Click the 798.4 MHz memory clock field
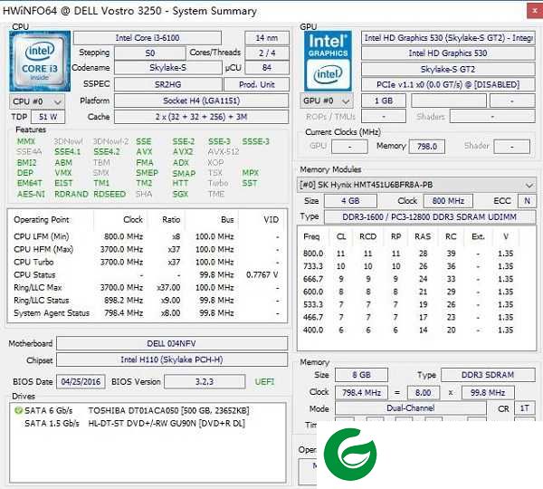 click(x=361, y=393)
